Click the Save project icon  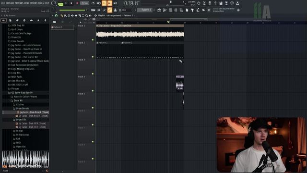pos(221,3)
